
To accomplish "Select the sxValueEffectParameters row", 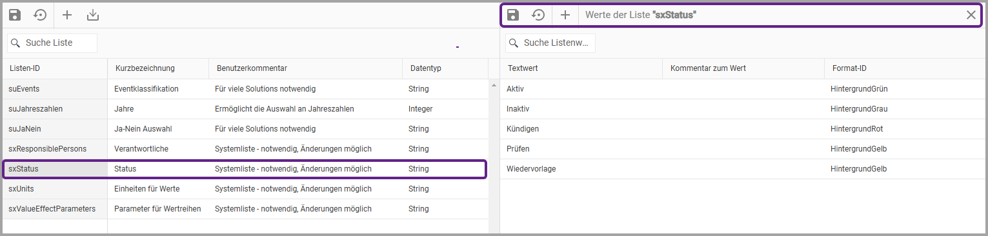I will pos(245,209).
